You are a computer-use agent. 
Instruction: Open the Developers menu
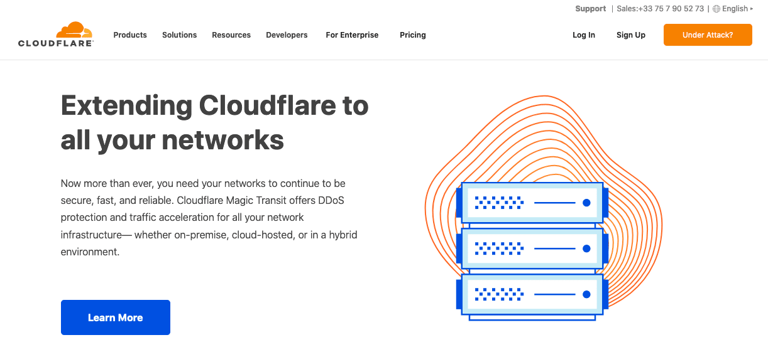[x=287, y=35]
